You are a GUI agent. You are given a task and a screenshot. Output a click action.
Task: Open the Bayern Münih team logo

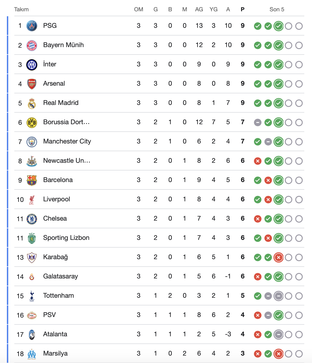point(32,45)
